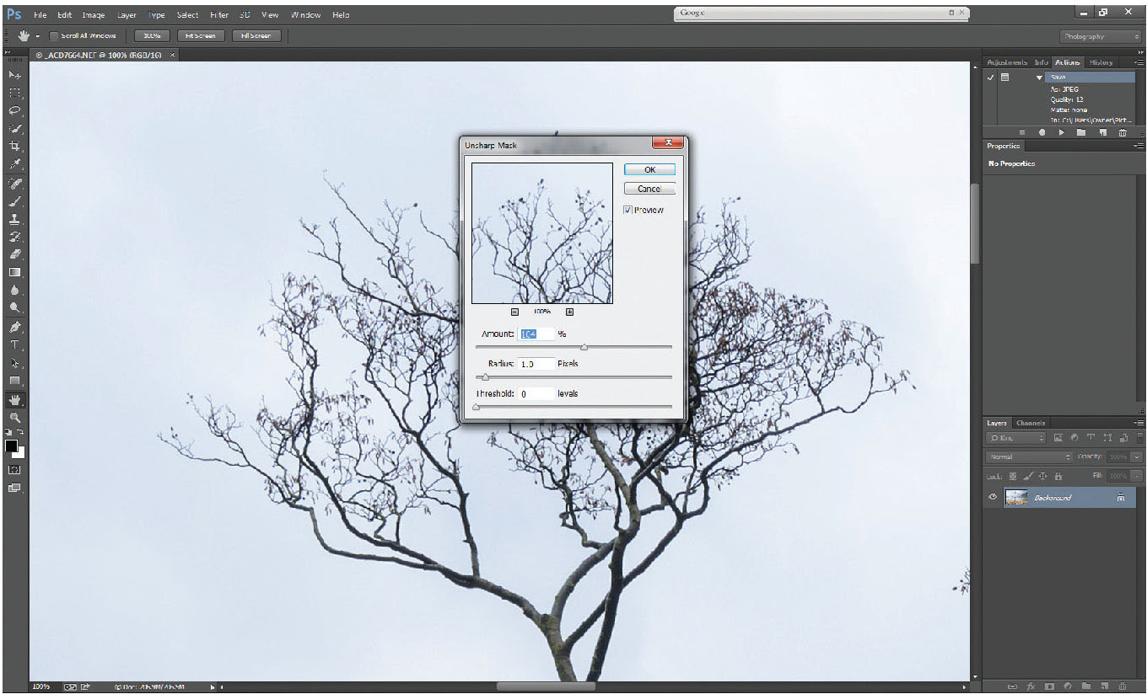
Task: Select the Eyedropper tool
Action: click(x=15, y=164)
